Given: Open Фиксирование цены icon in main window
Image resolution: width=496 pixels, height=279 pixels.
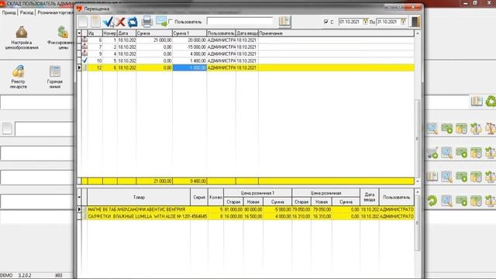Looking at the screenshot, I should (x=62, y=38).
